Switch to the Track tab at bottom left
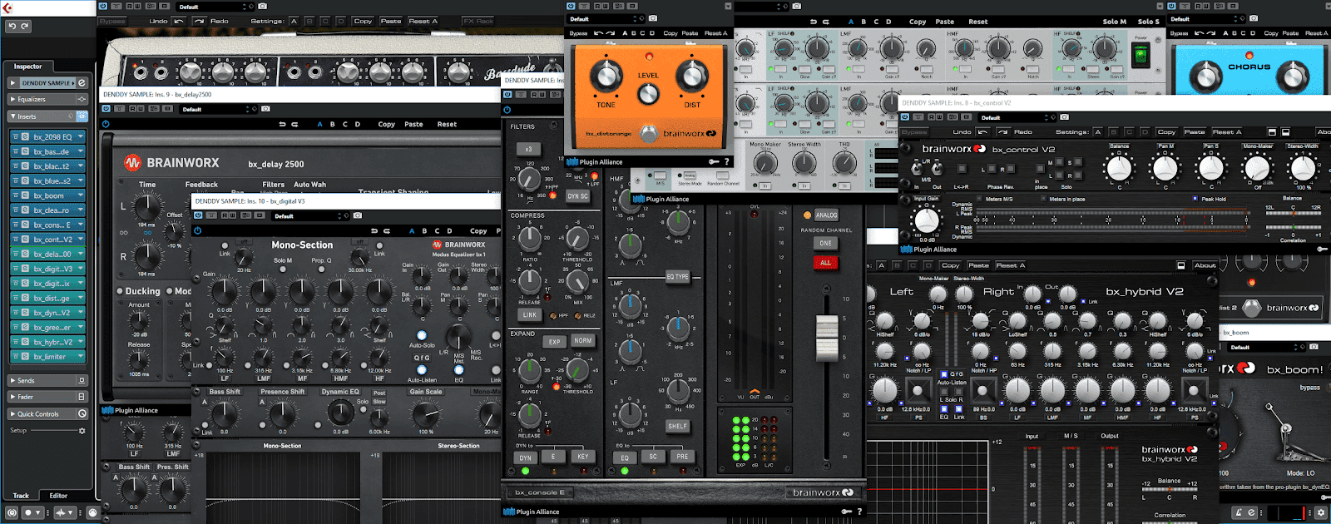 pyautogui.click(x=21, y=496)
